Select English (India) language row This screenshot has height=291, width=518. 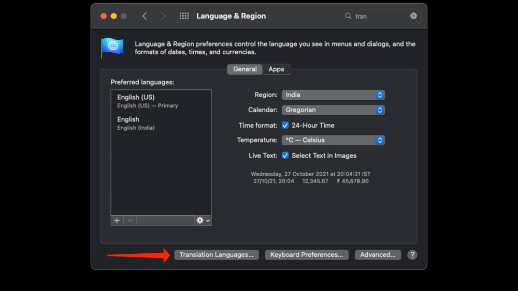click(x=161, y=123)
